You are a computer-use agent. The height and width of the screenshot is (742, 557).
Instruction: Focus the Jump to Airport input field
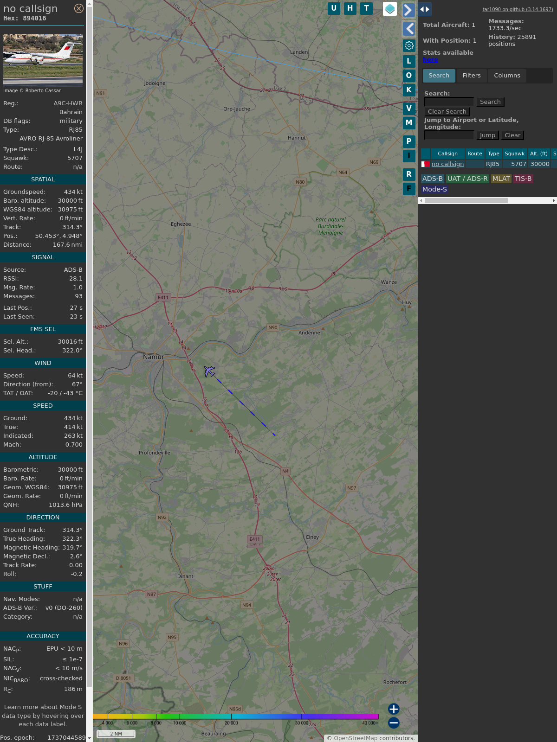(x=449, y=135)
